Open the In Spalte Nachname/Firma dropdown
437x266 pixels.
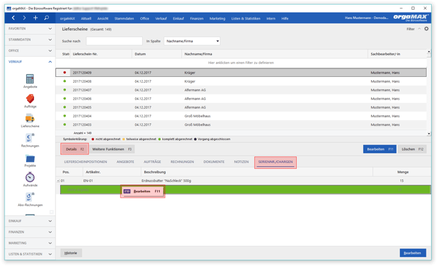click(192, 41)
